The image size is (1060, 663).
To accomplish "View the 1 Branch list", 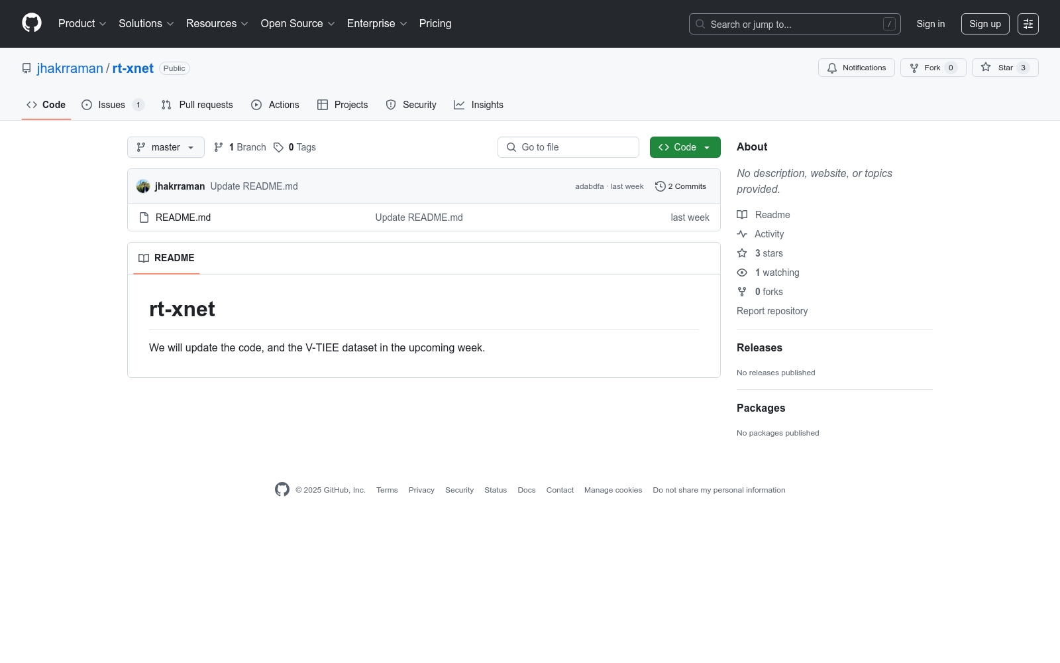I will coord(240,147).
